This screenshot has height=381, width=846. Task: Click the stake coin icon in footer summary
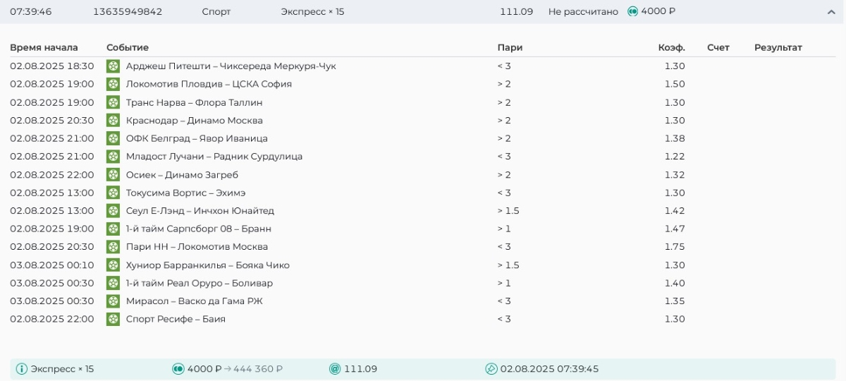[x=178, y=369]
